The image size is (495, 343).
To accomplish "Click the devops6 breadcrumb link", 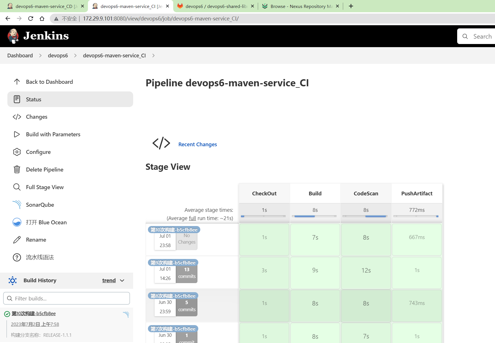I will tap(58, 56).
